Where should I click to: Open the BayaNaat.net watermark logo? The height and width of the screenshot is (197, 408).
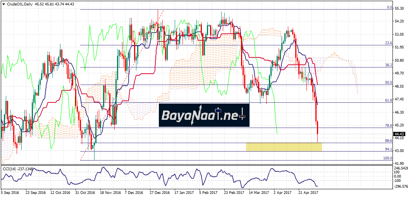pyautogui.click(x=203, y=115)
